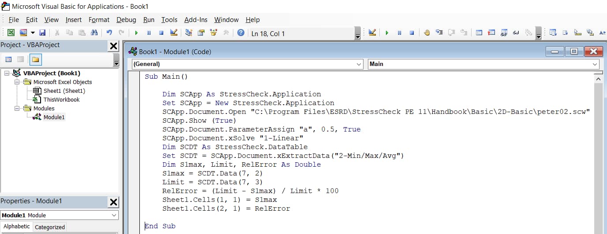
Task: Click the code window's vertical scrollbar up arrow
Action: tap(598, 79)
